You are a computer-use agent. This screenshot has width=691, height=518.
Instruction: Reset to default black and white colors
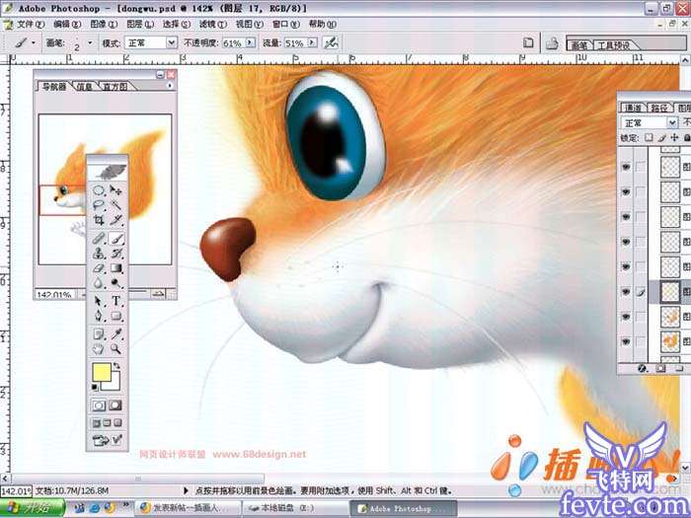[95, 387]
